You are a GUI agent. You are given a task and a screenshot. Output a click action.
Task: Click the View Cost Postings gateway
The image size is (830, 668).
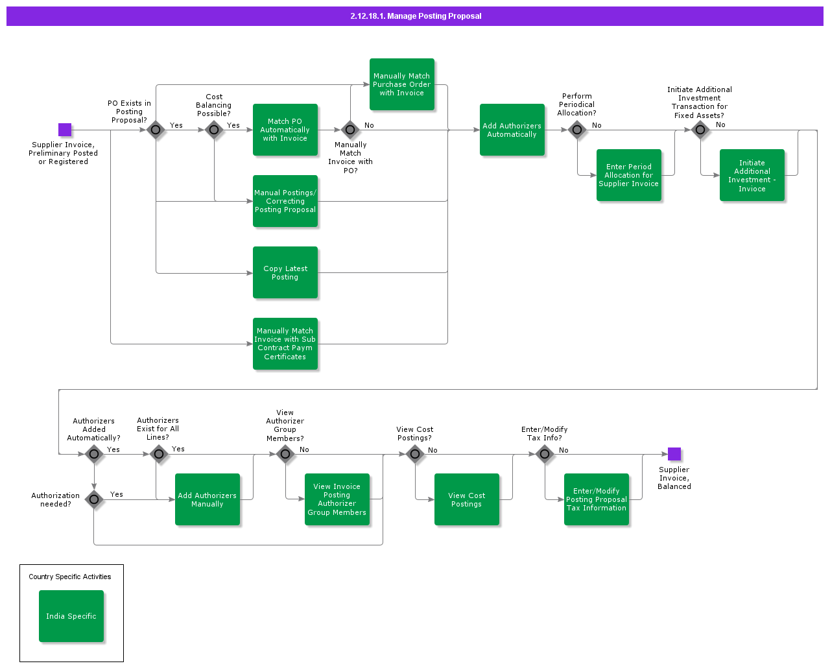[x=415, y=454]
